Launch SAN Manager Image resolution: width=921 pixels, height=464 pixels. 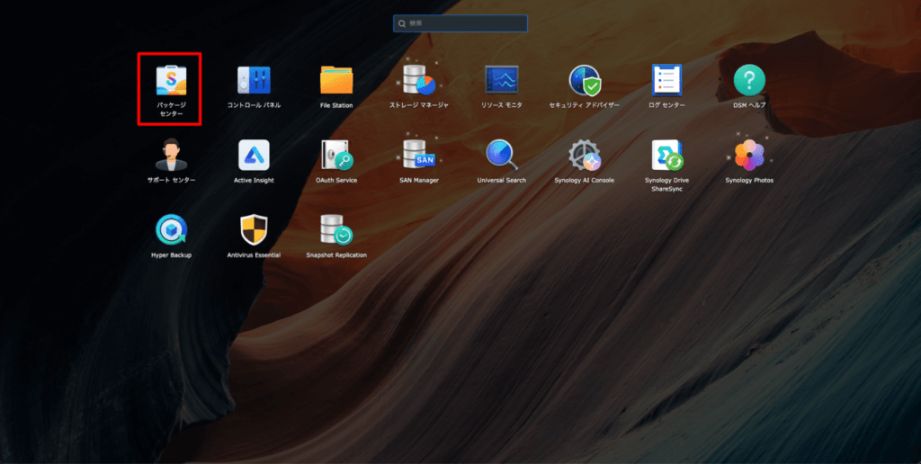point(419,155)
